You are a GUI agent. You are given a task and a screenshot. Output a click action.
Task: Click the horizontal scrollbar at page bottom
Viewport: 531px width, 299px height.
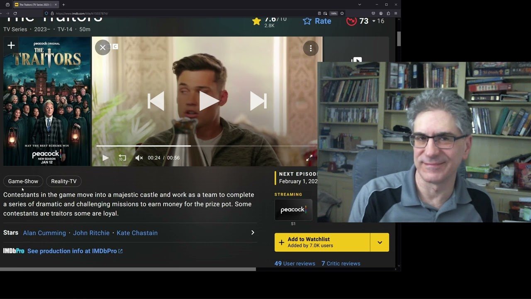128,269
